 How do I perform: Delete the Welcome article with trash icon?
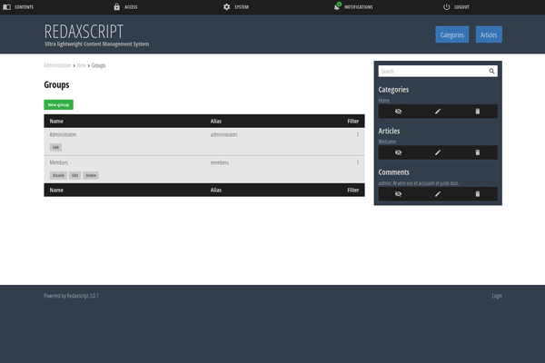tap(478, 152)
